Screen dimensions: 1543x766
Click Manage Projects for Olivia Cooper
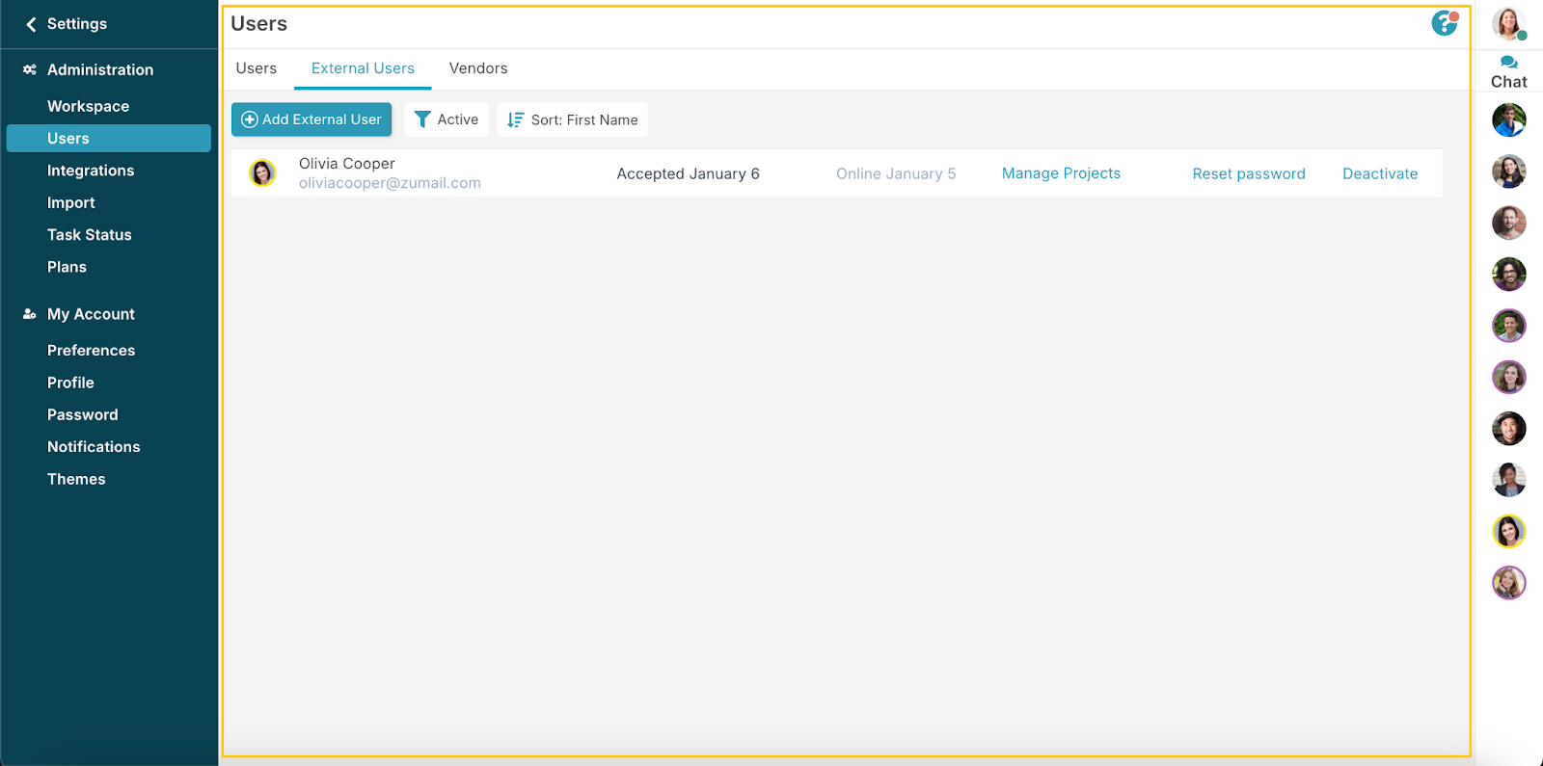pyautogui.click(x=1061, y=173)
